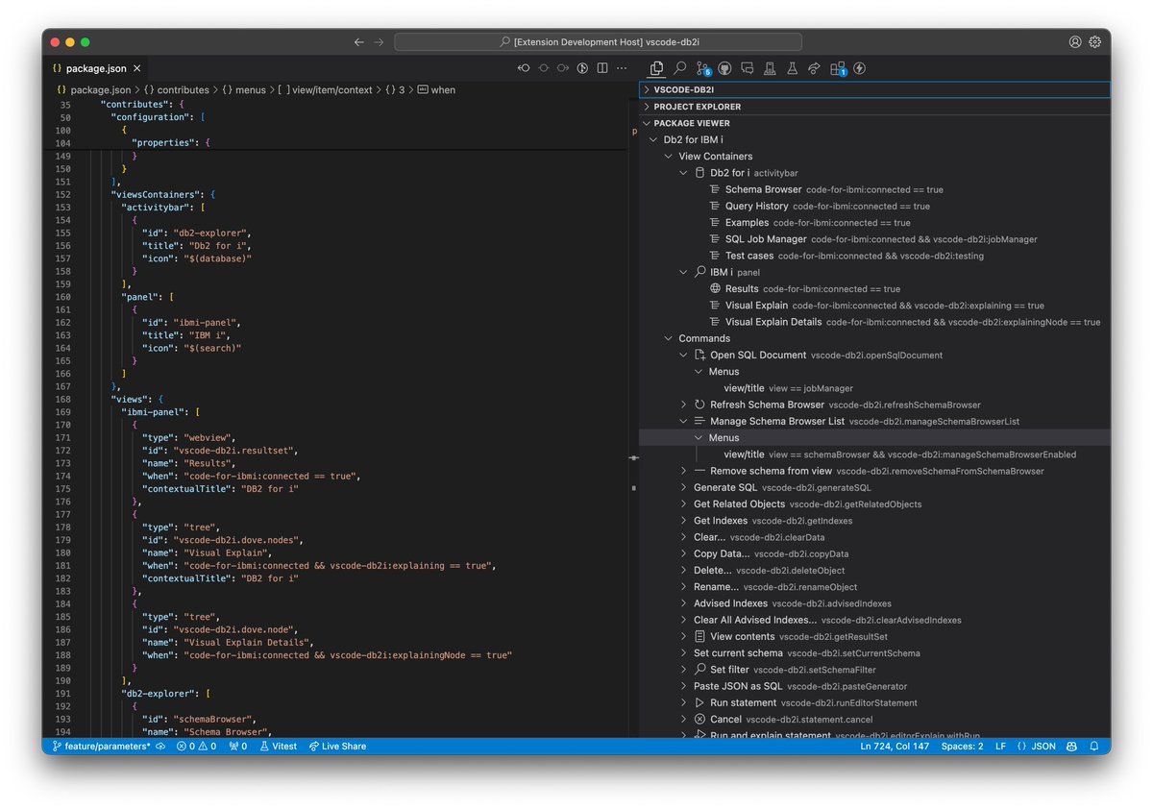This screenshot has height=810, width=1153.
Task: Open the Explorer view icon
Action: 657,68
